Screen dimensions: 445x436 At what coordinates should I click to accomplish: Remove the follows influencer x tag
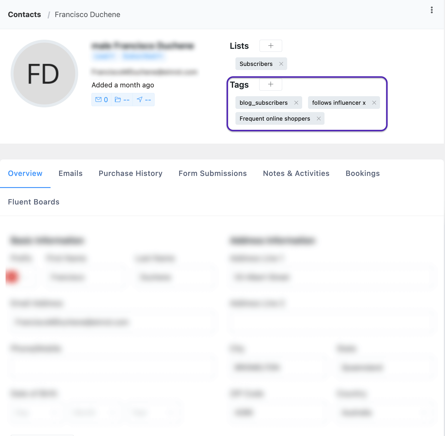374,103
